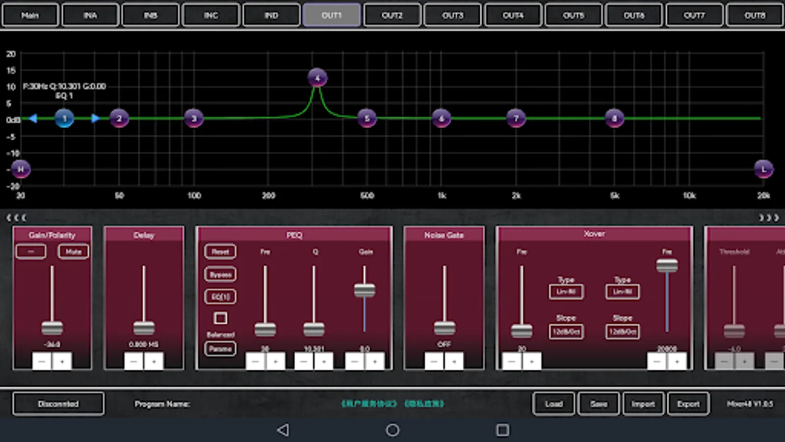Select EQ band node 4 at the peak

click(317, 78)
